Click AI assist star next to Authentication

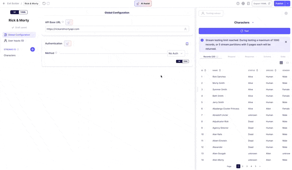tap(68, 43)
